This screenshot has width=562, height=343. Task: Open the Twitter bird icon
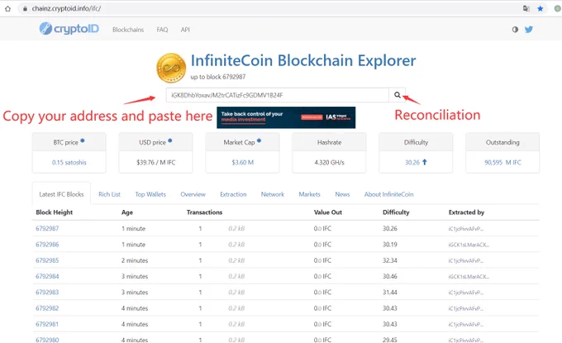(x=529, y=30)
